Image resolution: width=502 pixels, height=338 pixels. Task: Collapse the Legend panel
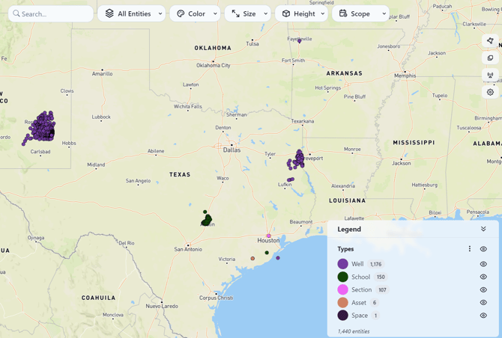coord(483,229)
